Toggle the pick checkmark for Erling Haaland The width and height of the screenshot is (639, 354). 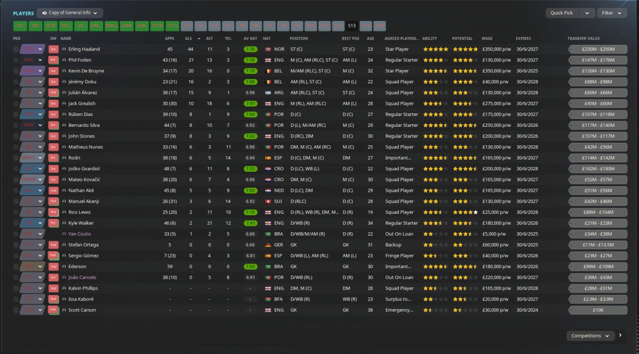(x=16, y=49)
